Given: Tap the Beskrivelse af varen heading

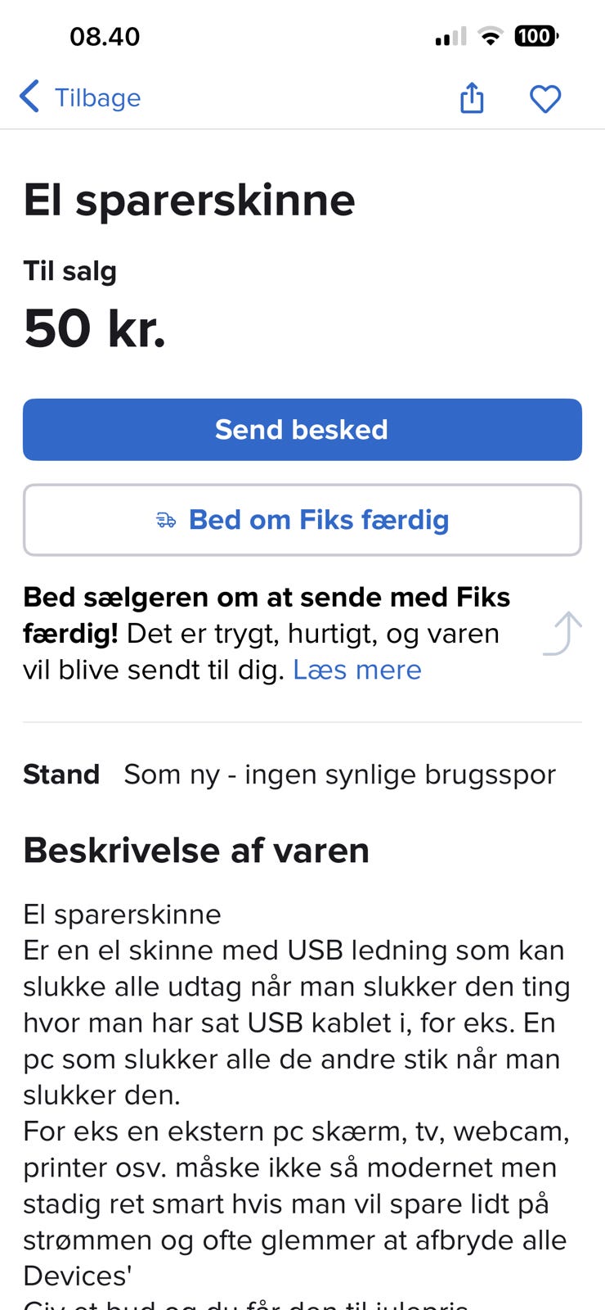Looking at the screenshot, I should (x=196, y=851).
